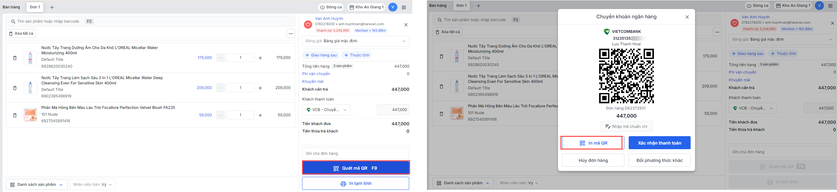Close the Chuyển khoản ngân hàng dialog
The height and width of the screenshot is (192, 837).
click(x=687, y=17)
